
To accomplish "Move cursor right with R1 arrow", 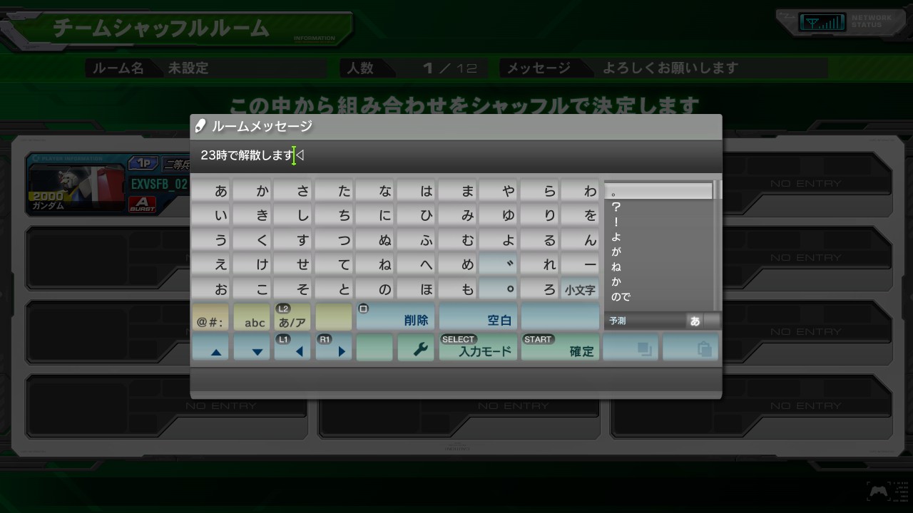I will 334,348.
